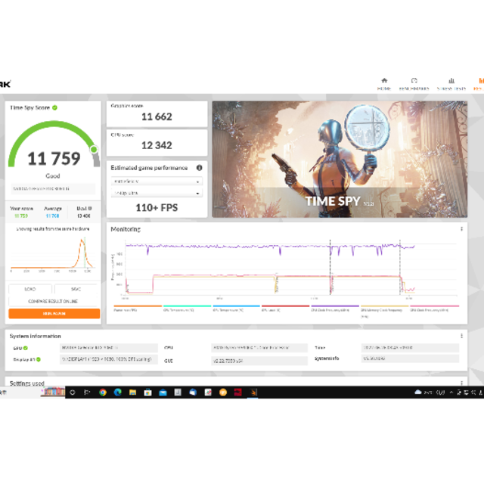This screenshot has height=484, width=484.
Task: Open Cortana circle icon on the taskbar
Action: tap(73, 392)
